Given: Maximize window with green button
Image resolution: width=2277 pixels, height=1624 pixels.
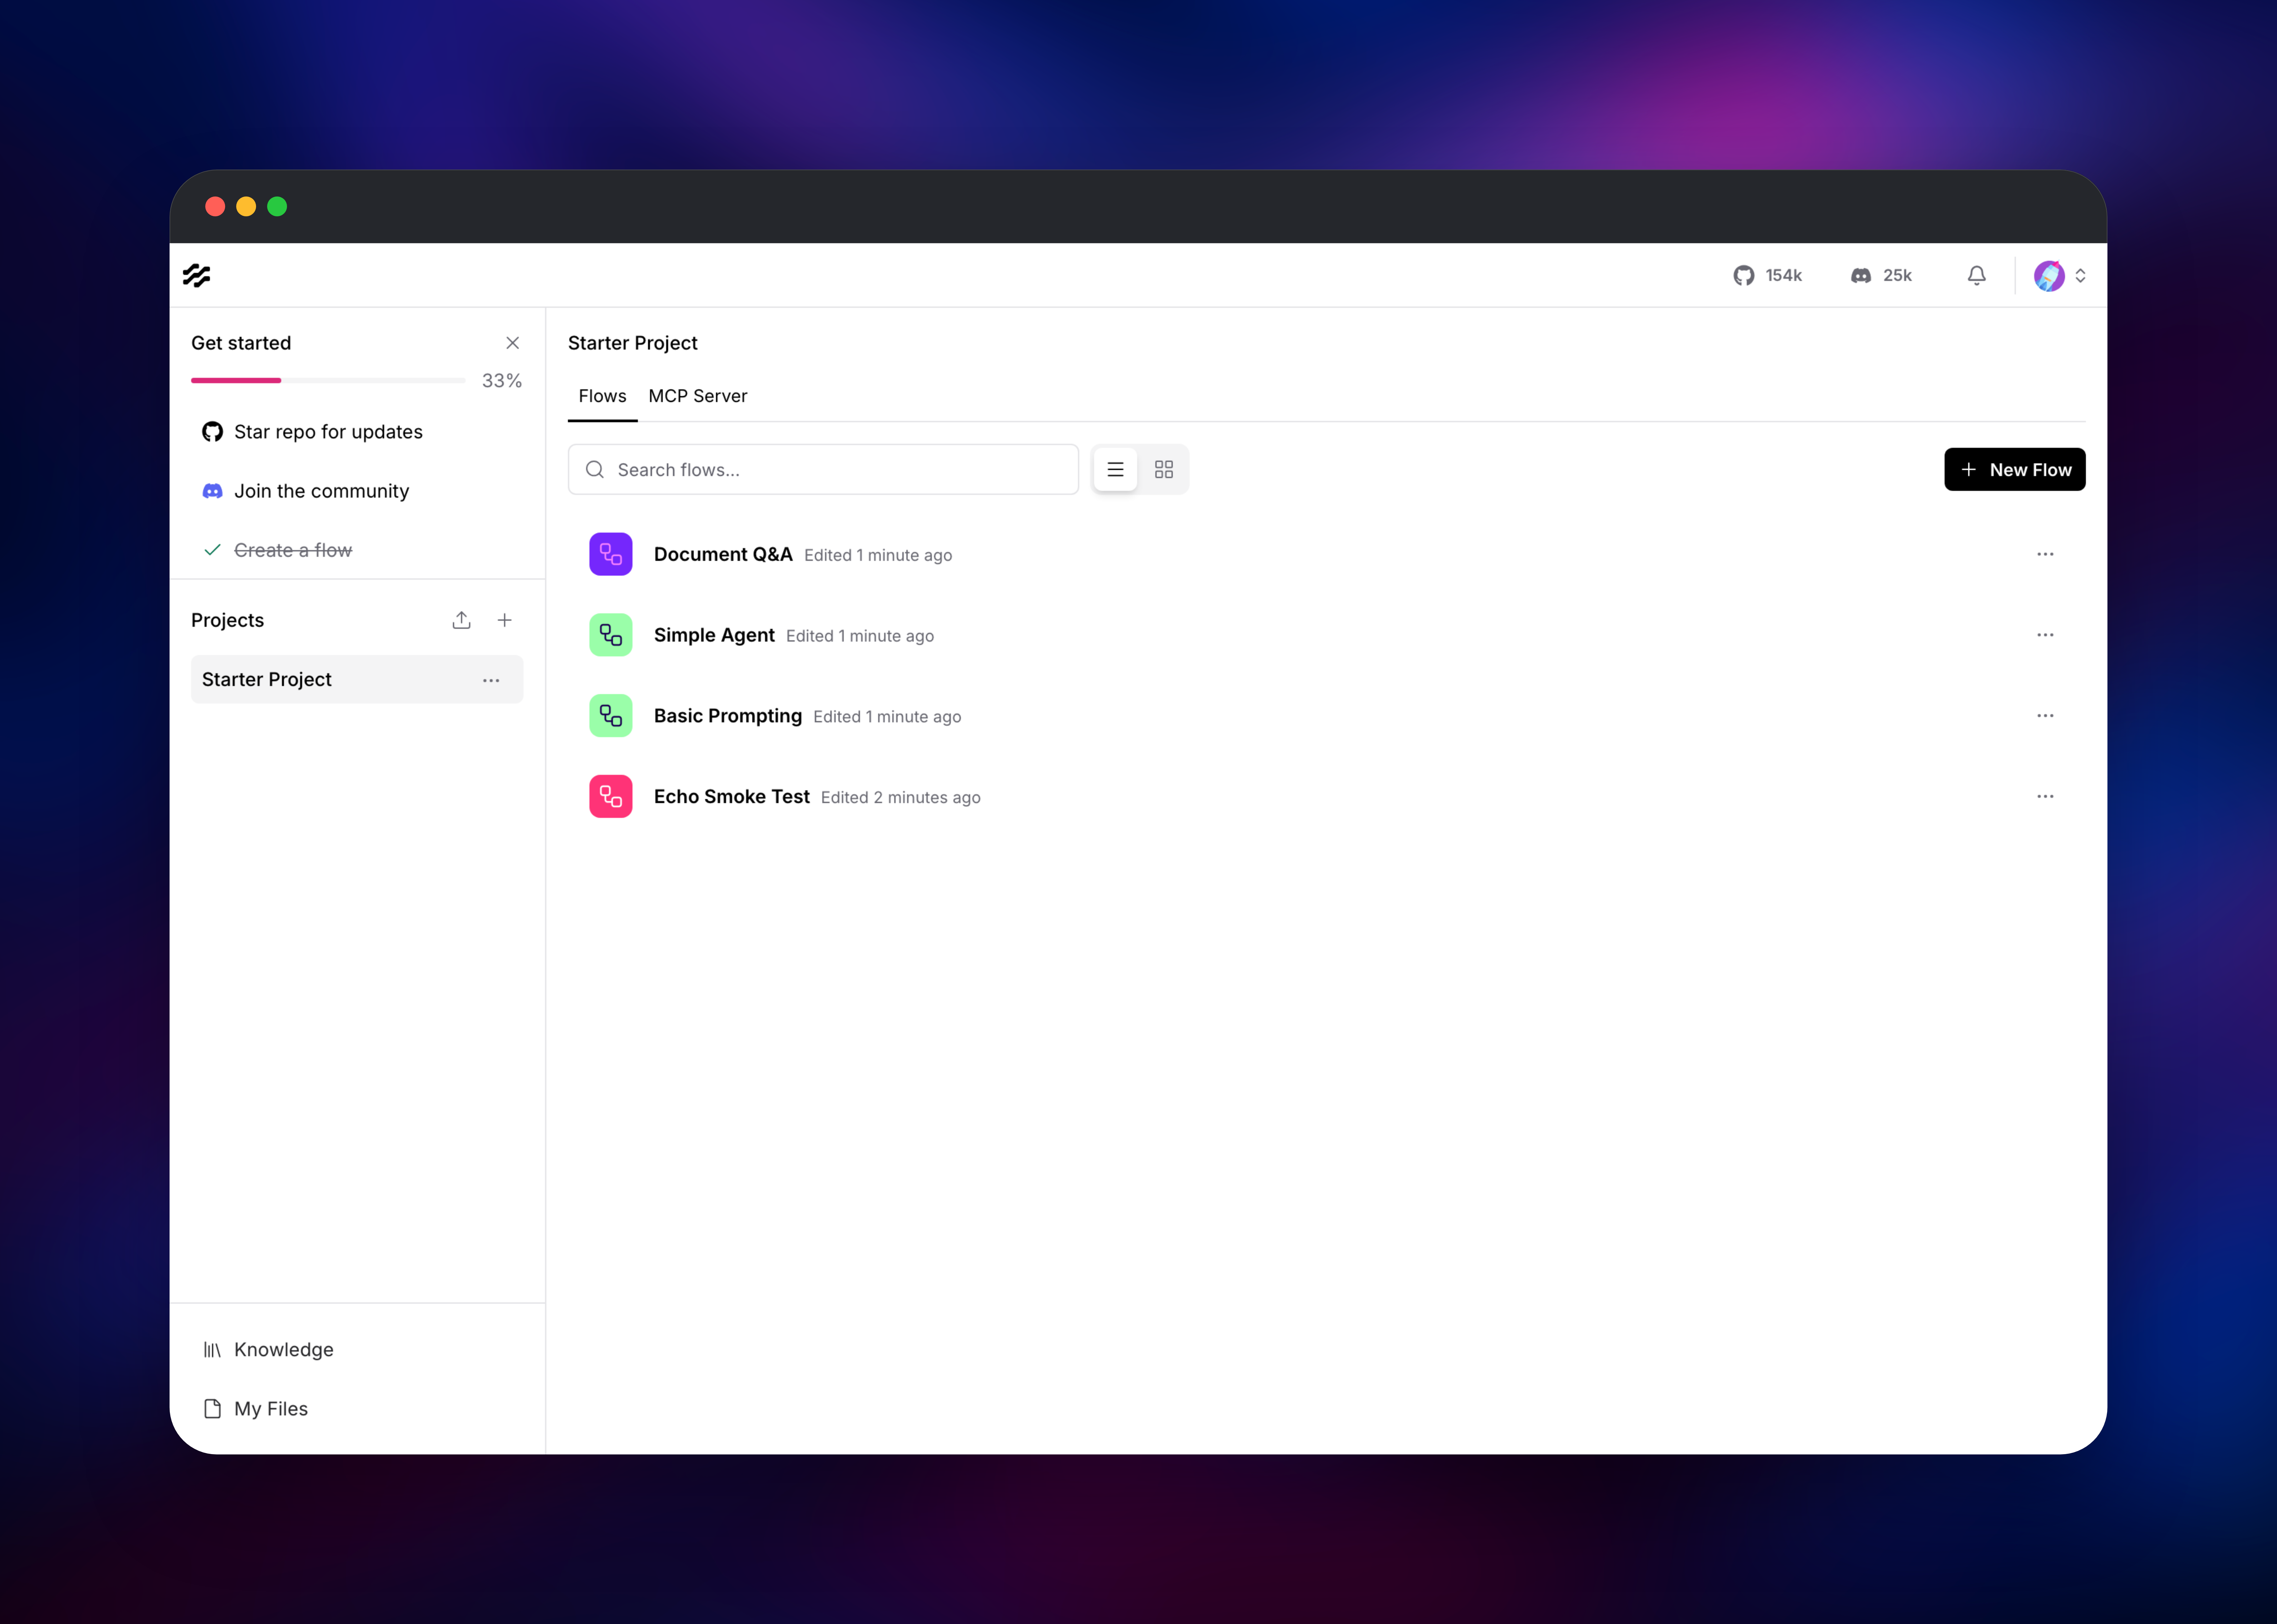Looking at the screenshot, I should [277, 206].
